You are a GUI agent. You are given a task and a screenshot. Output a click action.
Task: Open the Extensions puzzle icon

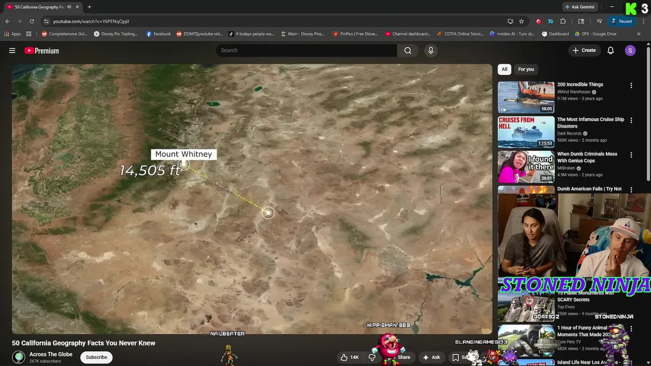tap(563, 21)
